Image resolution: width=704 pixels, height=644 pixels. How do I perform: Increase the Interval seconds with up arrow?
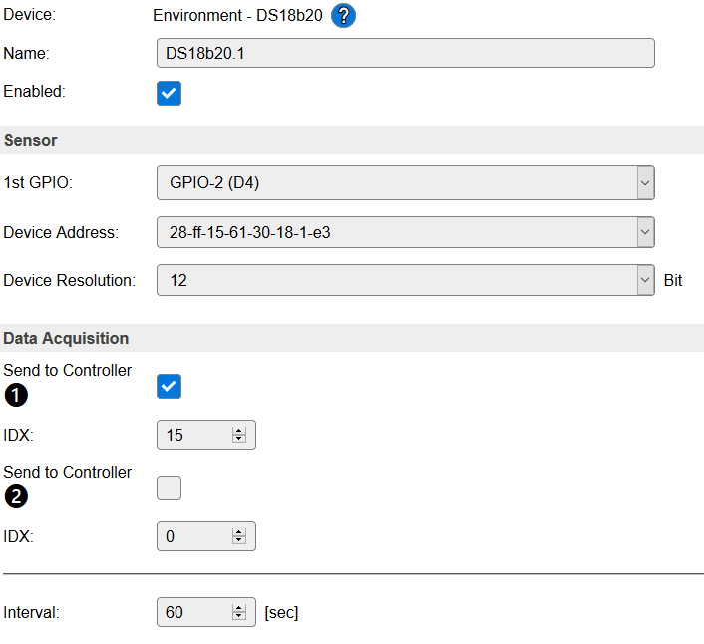click(x=239, y=608)
